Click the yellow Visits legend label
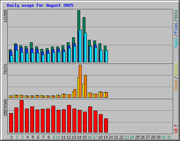The width and height of the screenshot is (180, 141). click(176, 69)
